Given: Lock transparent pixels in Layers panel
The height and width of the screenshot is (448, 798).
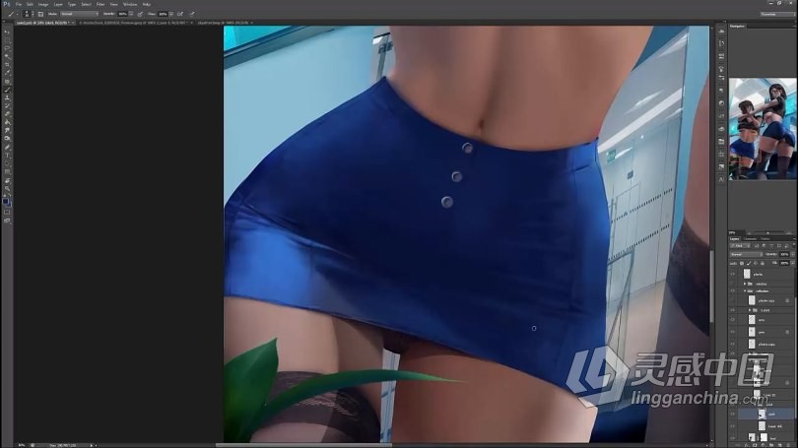Looking at the screenshot, I should pos(742,263).
